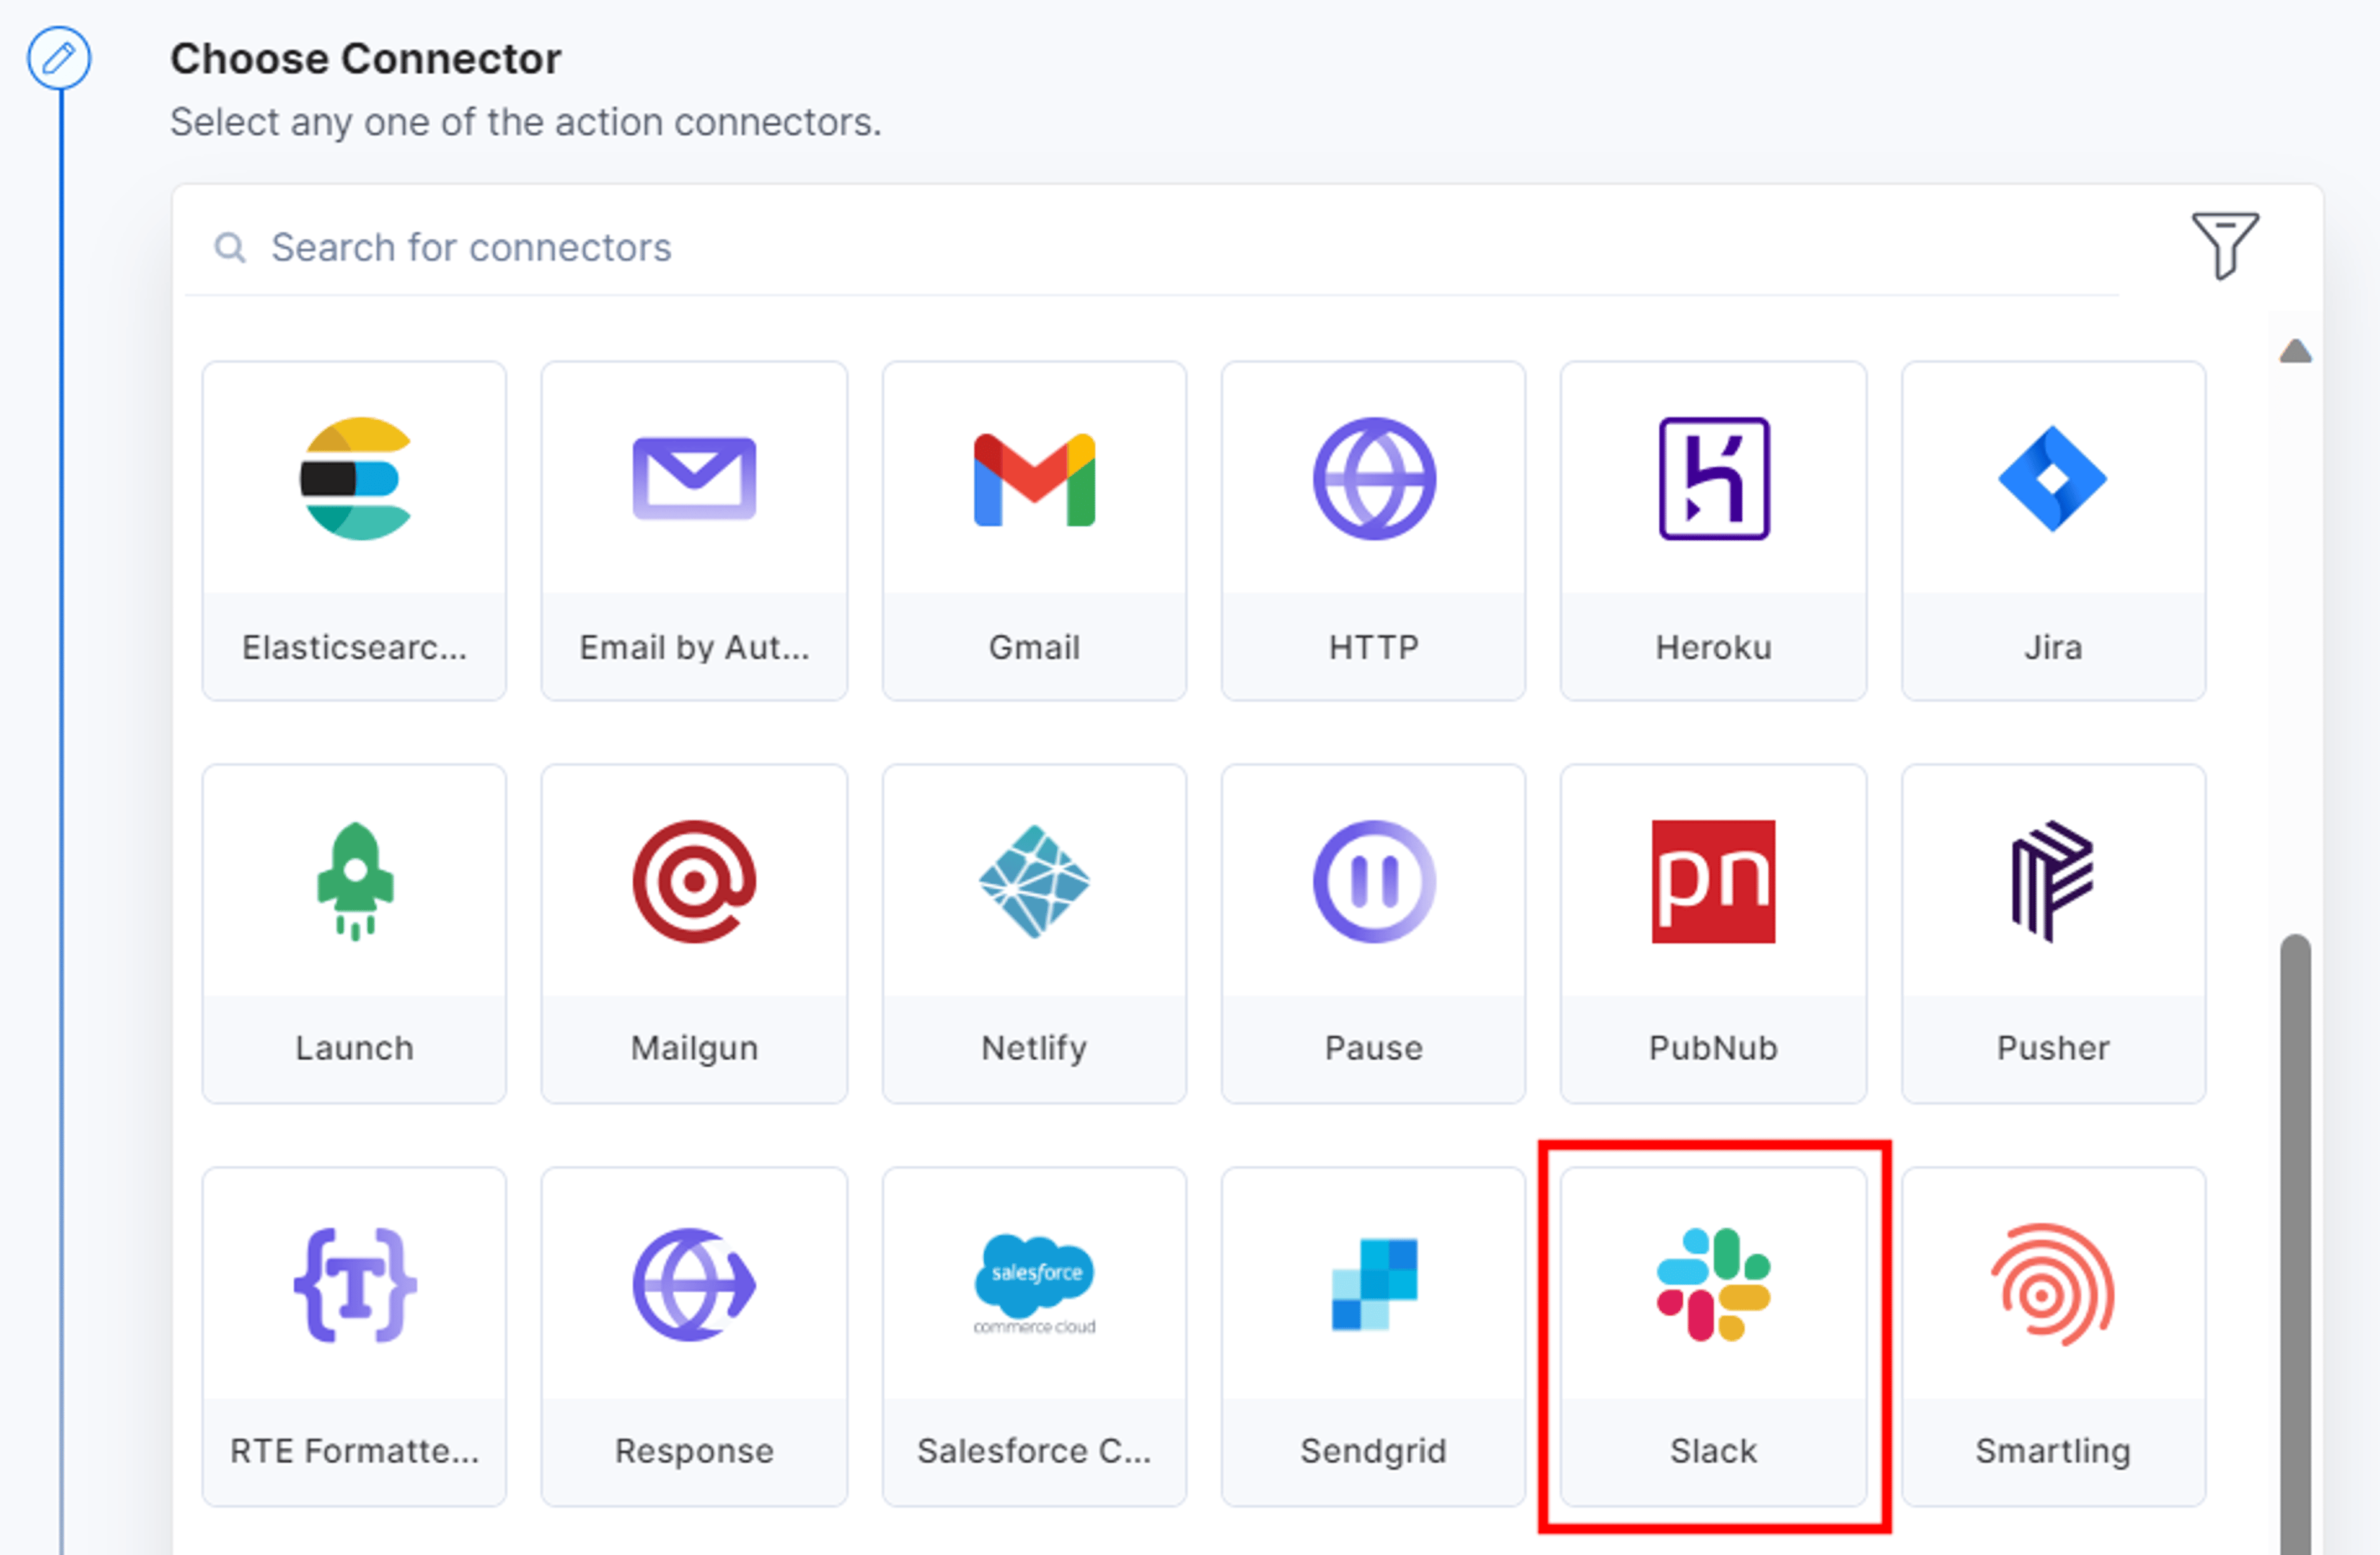Choose the Email by Automate connector
This screenshot has width=2380, height=1555.
694,531
